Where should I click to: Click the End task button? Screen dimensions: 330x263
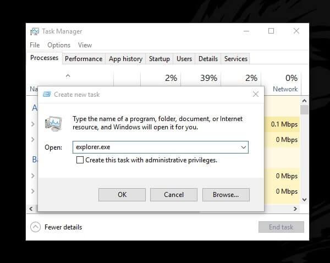281,227
